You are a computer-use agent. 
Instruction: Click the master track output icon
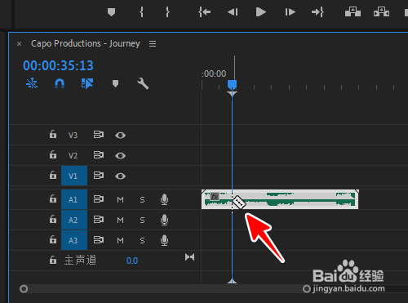click(189, 257)
